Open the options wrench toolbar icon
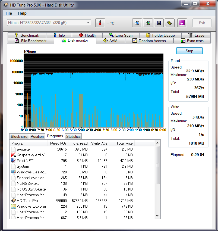The width and height of the screenshot is (218, 231). tap(170, 23)
